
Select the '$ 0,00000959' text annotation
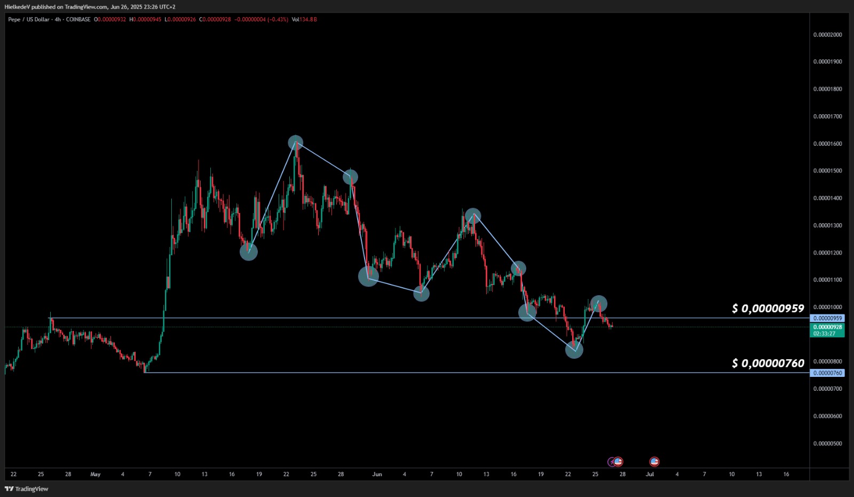pos(768,309)
